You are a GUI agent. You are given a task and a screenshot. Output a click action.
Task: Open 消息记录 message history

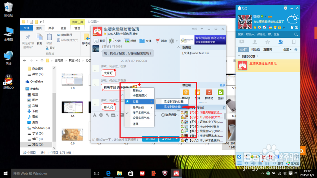[x=170, y=115]
